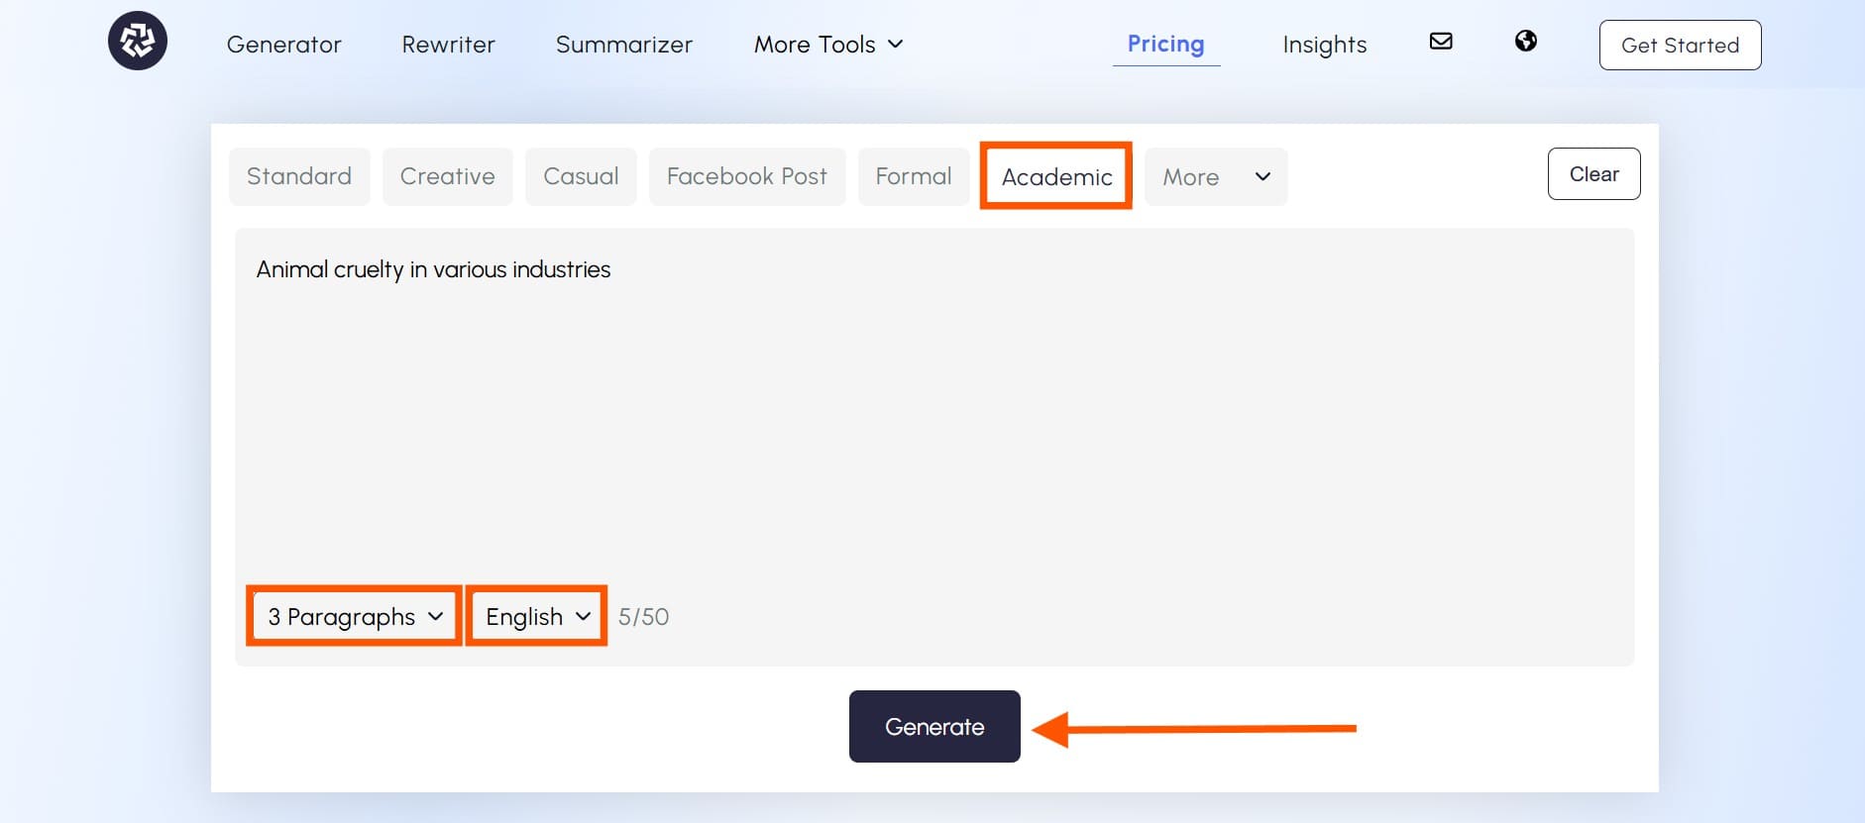Select the Academic tone
Viewport: 1865px width, 823px height.
tap(1055, 176)
